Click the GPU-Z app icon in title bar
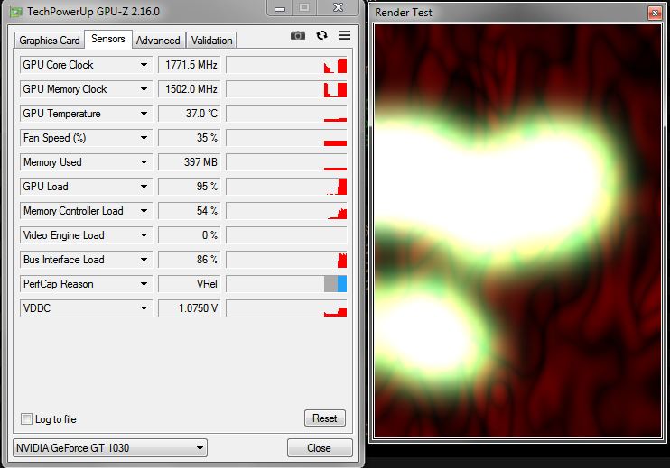 (16, 12)
